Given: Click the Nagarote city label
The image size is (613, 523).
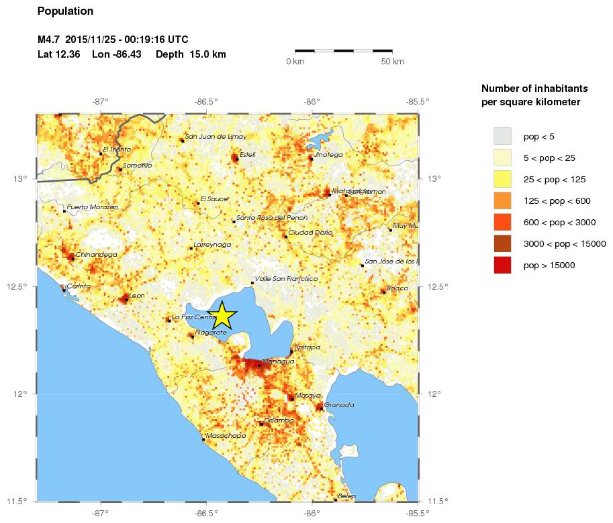Looking at the screenshot, I should [x=211, y=333].
